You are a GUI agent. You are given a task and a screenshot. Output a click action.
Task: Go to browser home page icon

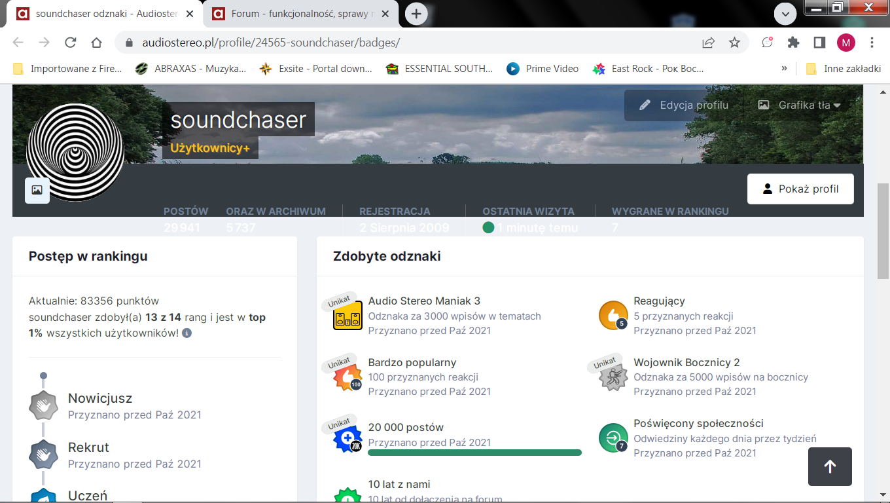[x=96, y=43]
